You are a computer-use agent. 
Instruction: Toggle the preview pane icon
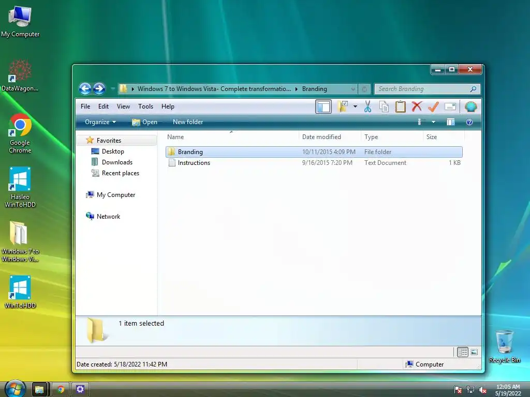[451, 122]
